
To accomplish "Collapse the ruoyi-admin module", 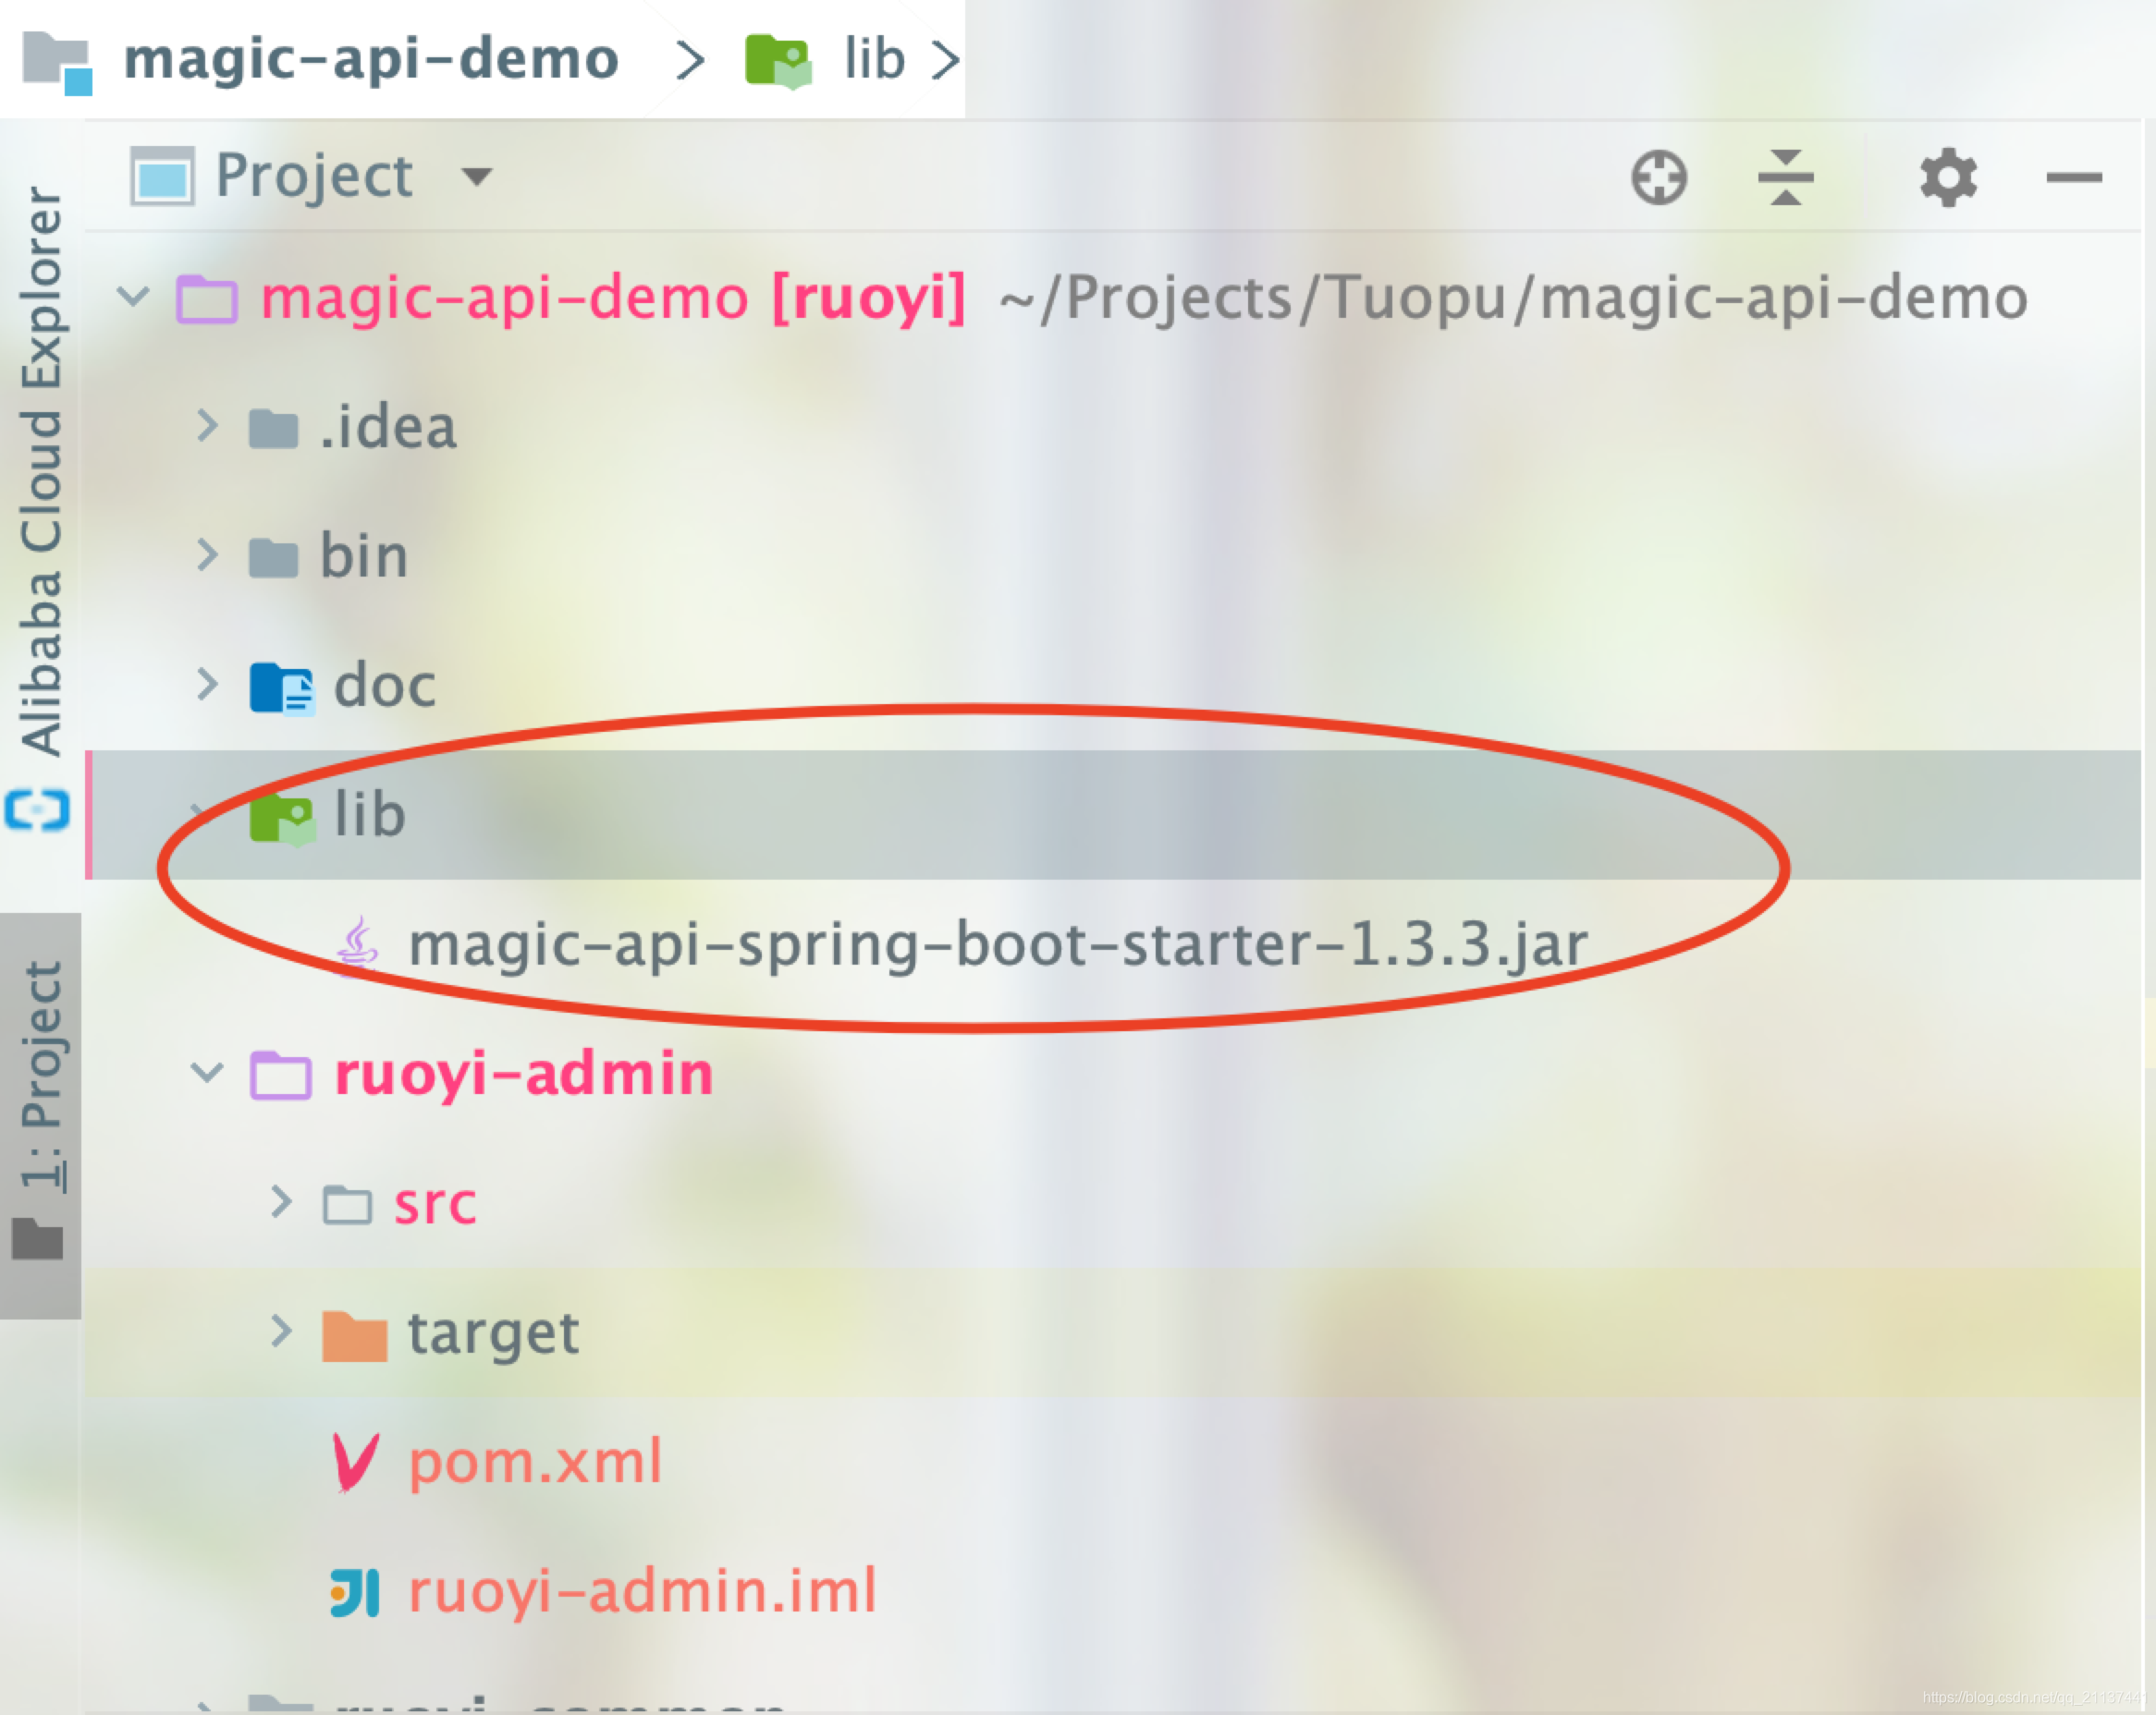I will coord(206,1074).
